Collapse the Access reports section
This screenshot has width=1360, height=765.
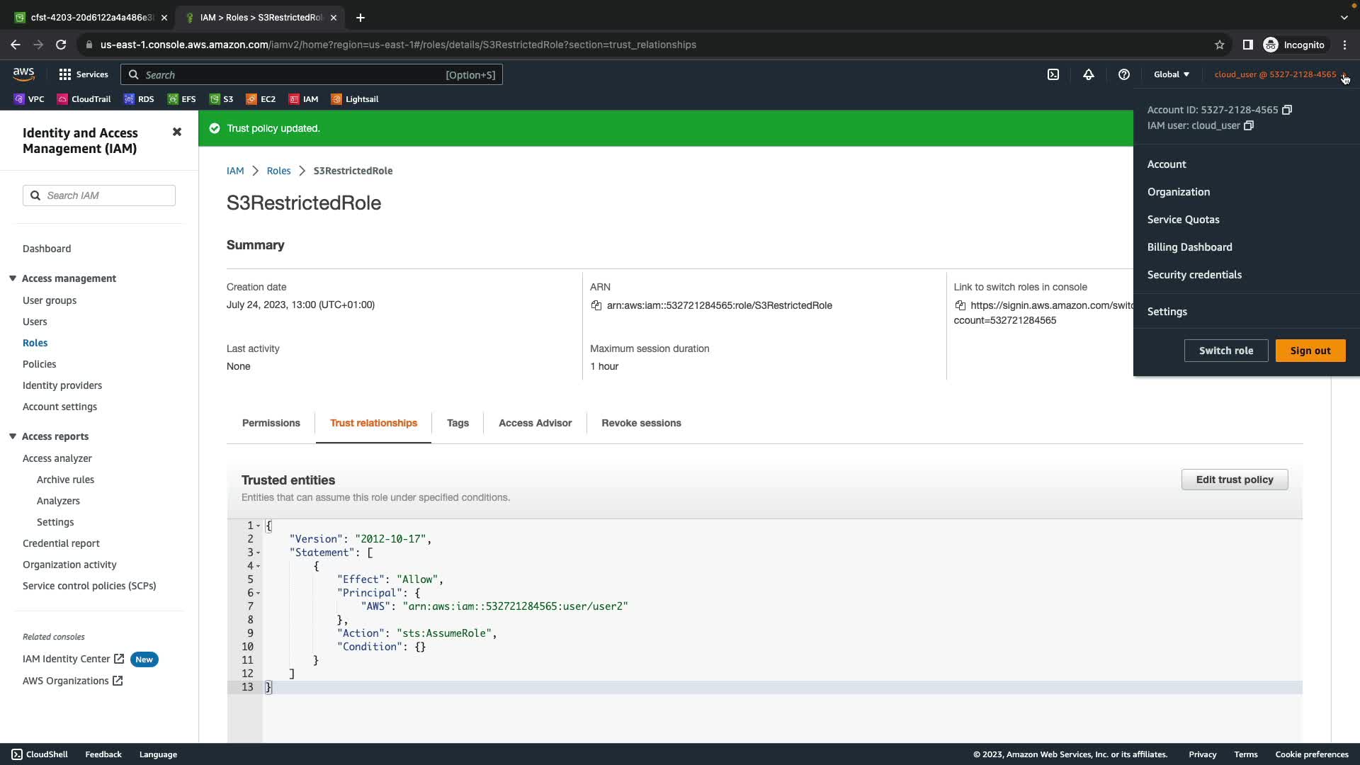tap(13, 436)
